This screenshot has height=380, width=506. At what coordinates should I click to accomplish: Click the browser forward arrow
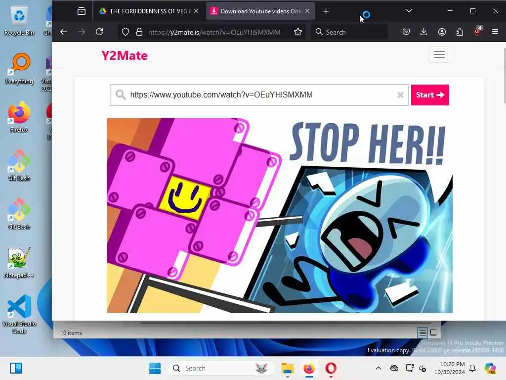point(82,32)
